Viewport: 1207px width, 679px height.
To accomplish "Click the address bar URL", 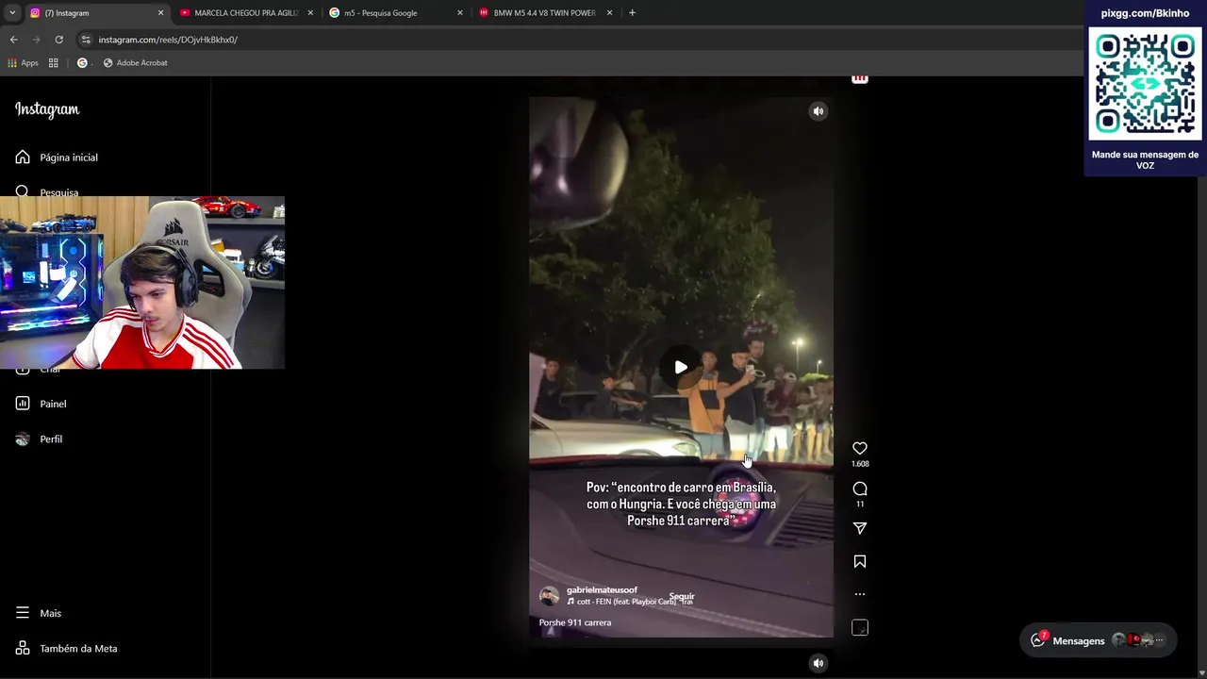I will point(168,40).
